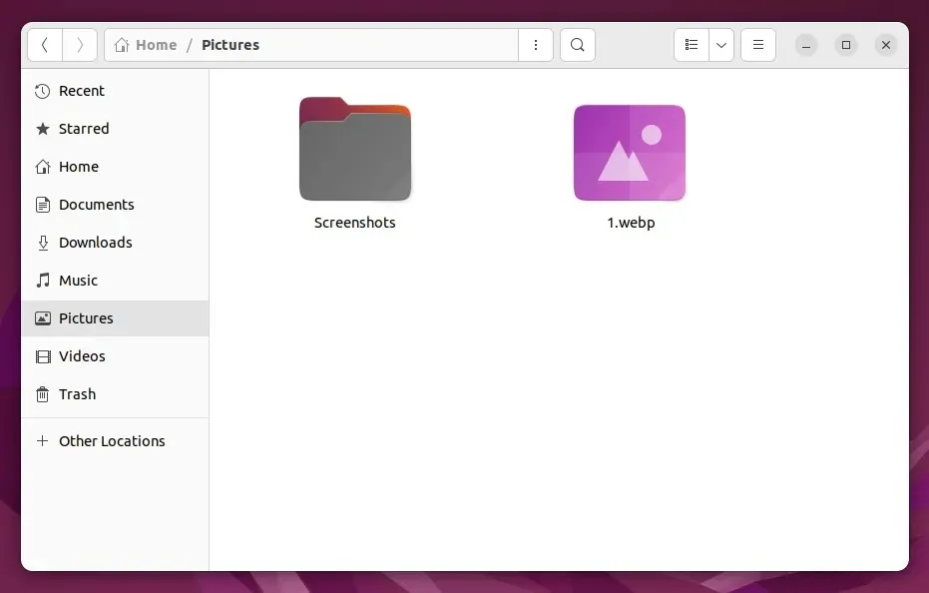Open the Screenshots folder
The width and height of the screenshot is (929, 593).
point(354,150)
